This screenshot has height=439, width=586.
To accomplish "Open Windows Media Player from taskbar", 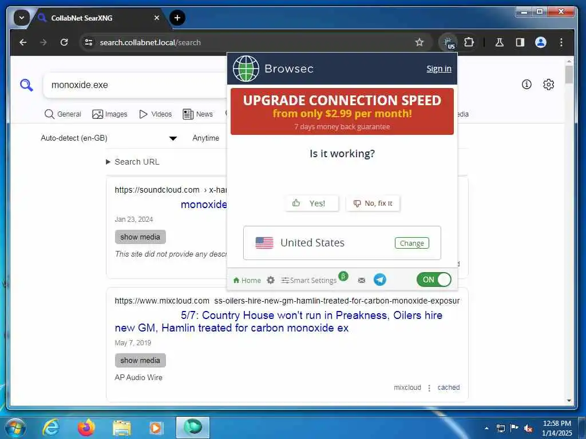I will [x=156, y=428].
